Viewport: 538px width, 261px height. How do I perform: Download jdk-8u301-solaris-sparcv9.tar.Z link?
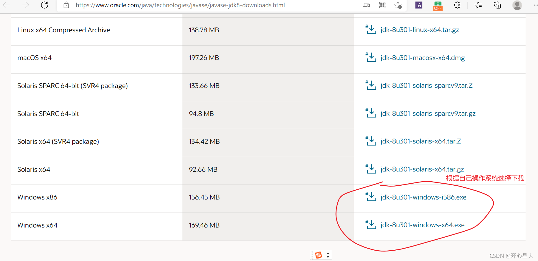pyautogui.click(x=426, y=85)
